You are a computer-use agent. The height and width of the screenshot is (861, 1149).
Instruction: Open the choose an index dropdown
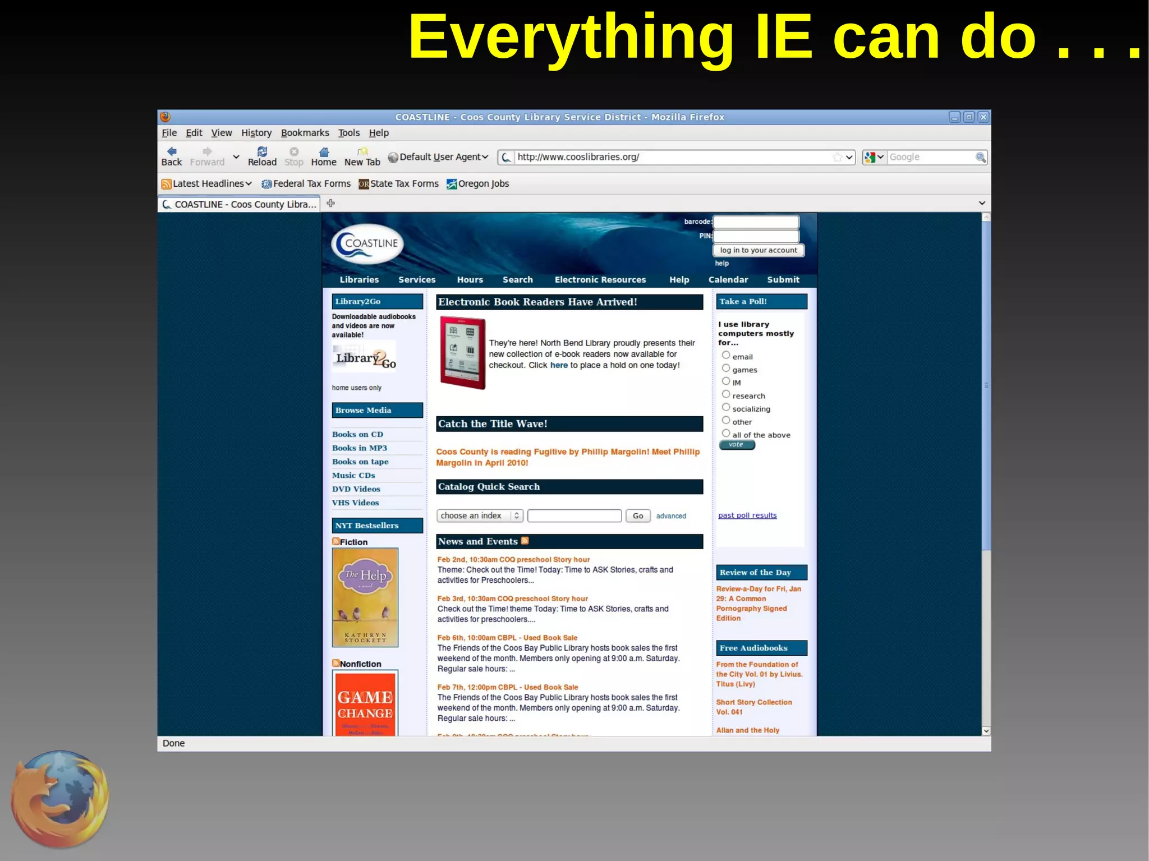click(479, 515)
